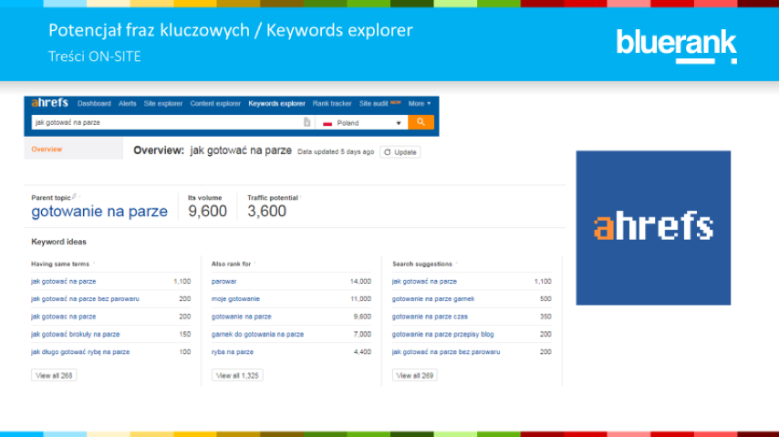
Task: Open Rank tracker
Action: 332,103
